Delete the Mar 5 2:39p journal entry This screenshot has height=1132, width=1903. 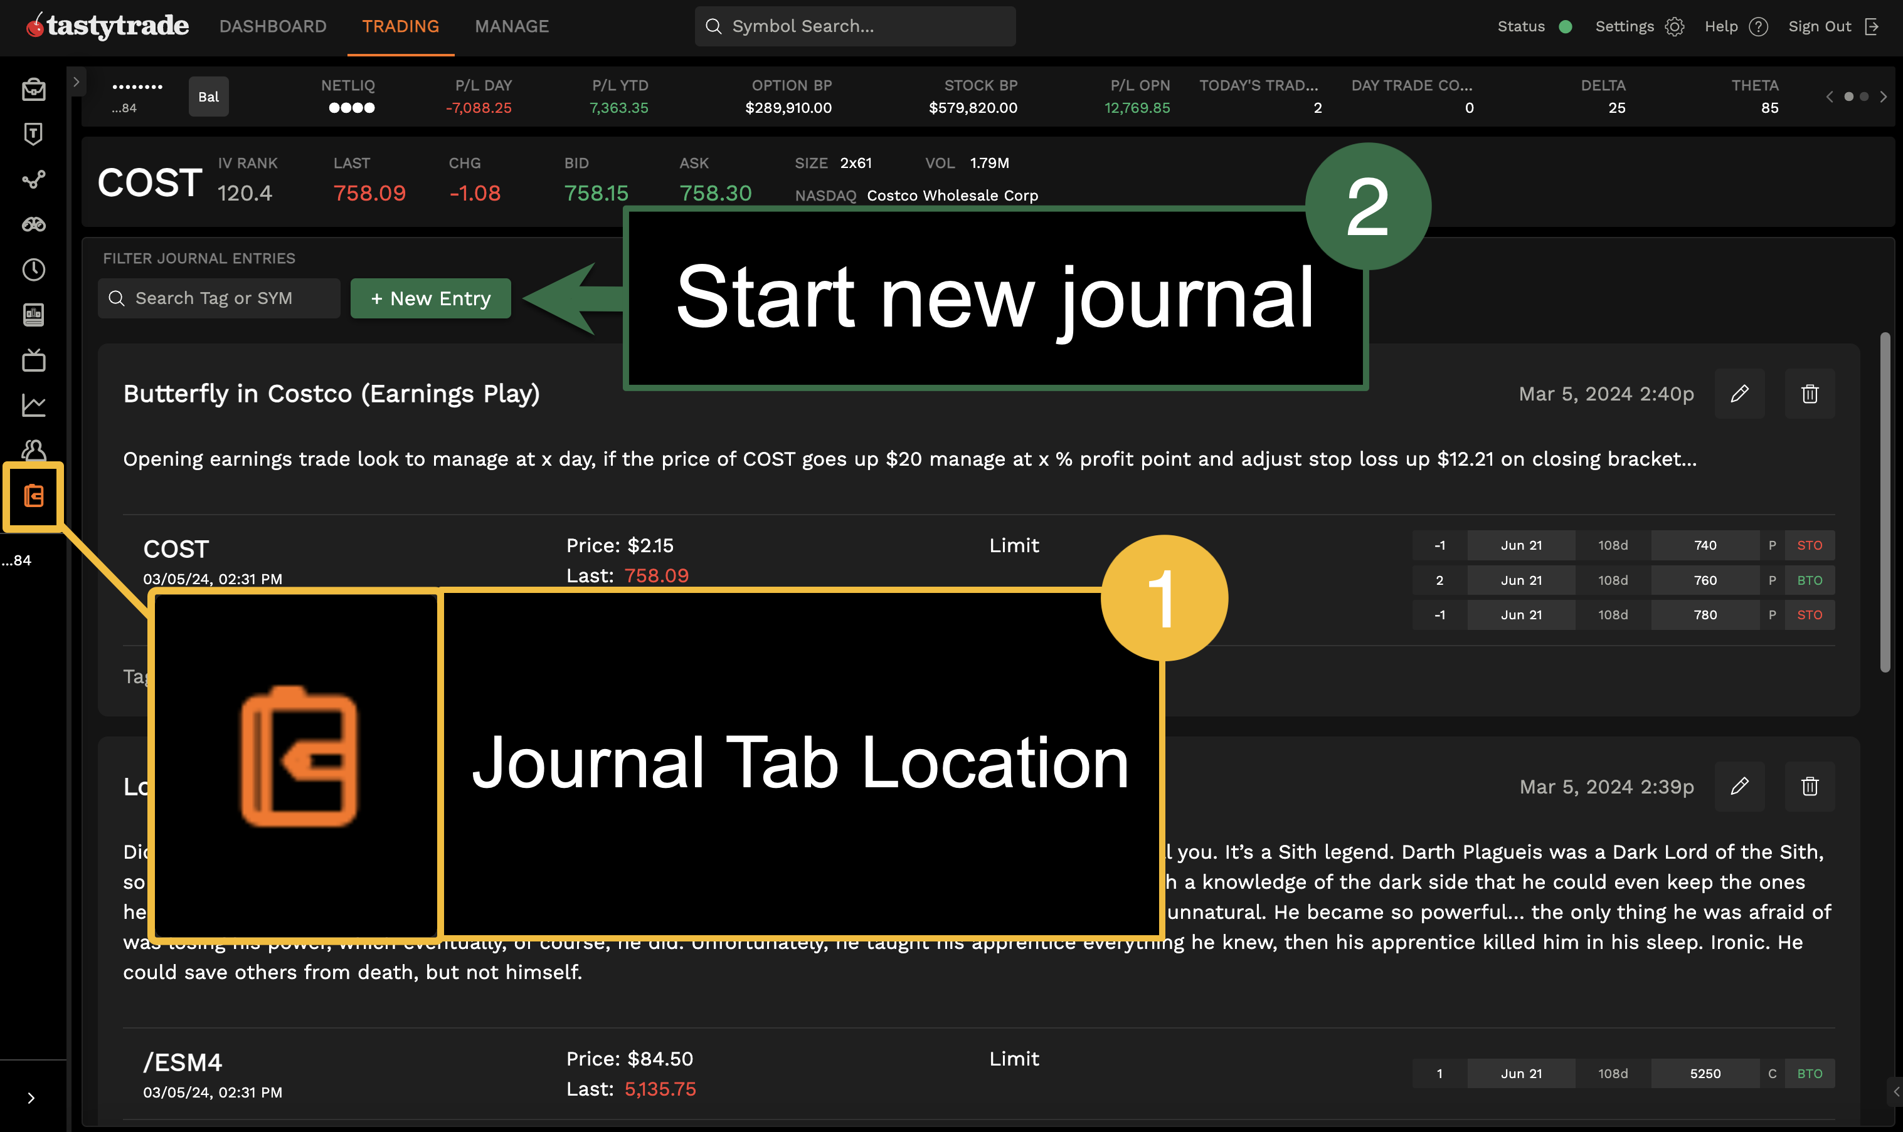coord(1810,785)
